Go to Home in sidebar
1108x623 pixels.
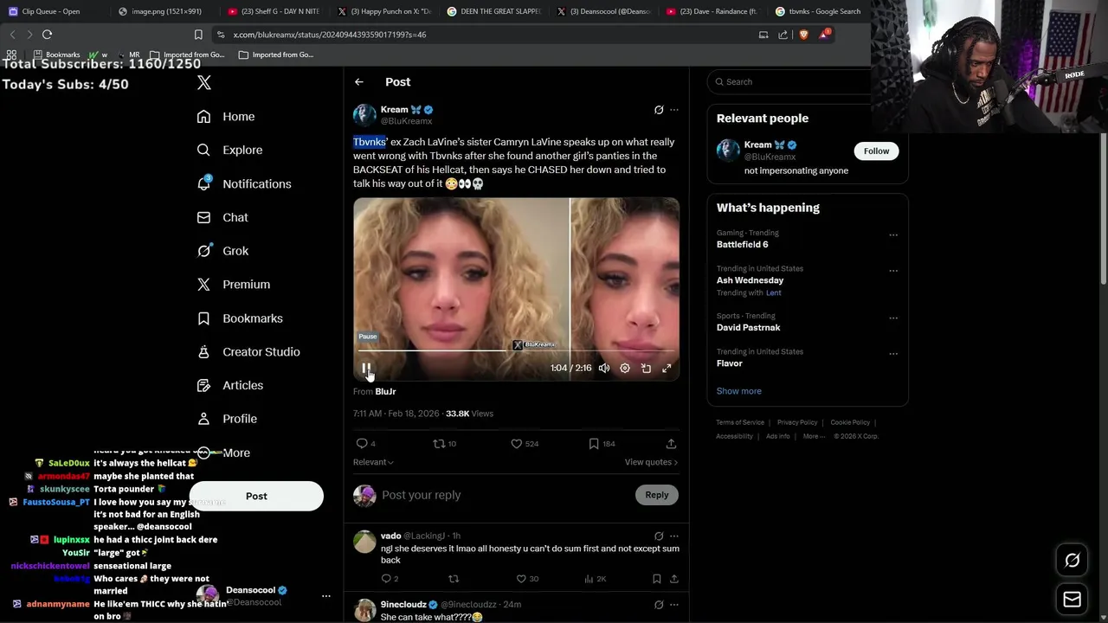point(226,117)
